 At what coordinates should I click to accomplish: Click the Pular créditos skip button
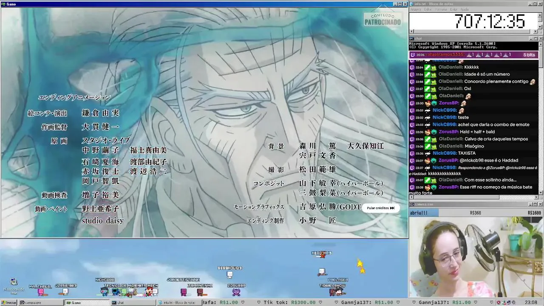pyautogui.click(x=380, y=208)
